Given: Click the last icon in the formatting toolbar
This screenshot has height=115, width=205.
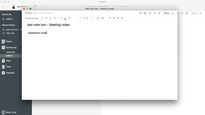Looking at the screenshot, I should [x=122, y=18].
